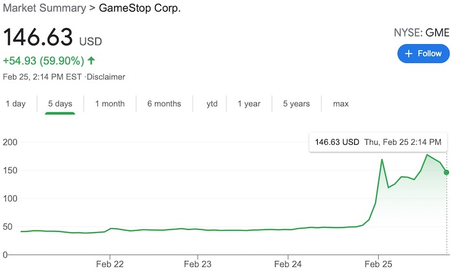Click the Feb 22 axis label

110,264
